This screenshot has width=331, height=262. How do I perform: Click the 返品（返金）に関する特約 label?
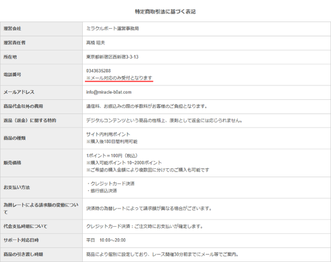point(30,120)
